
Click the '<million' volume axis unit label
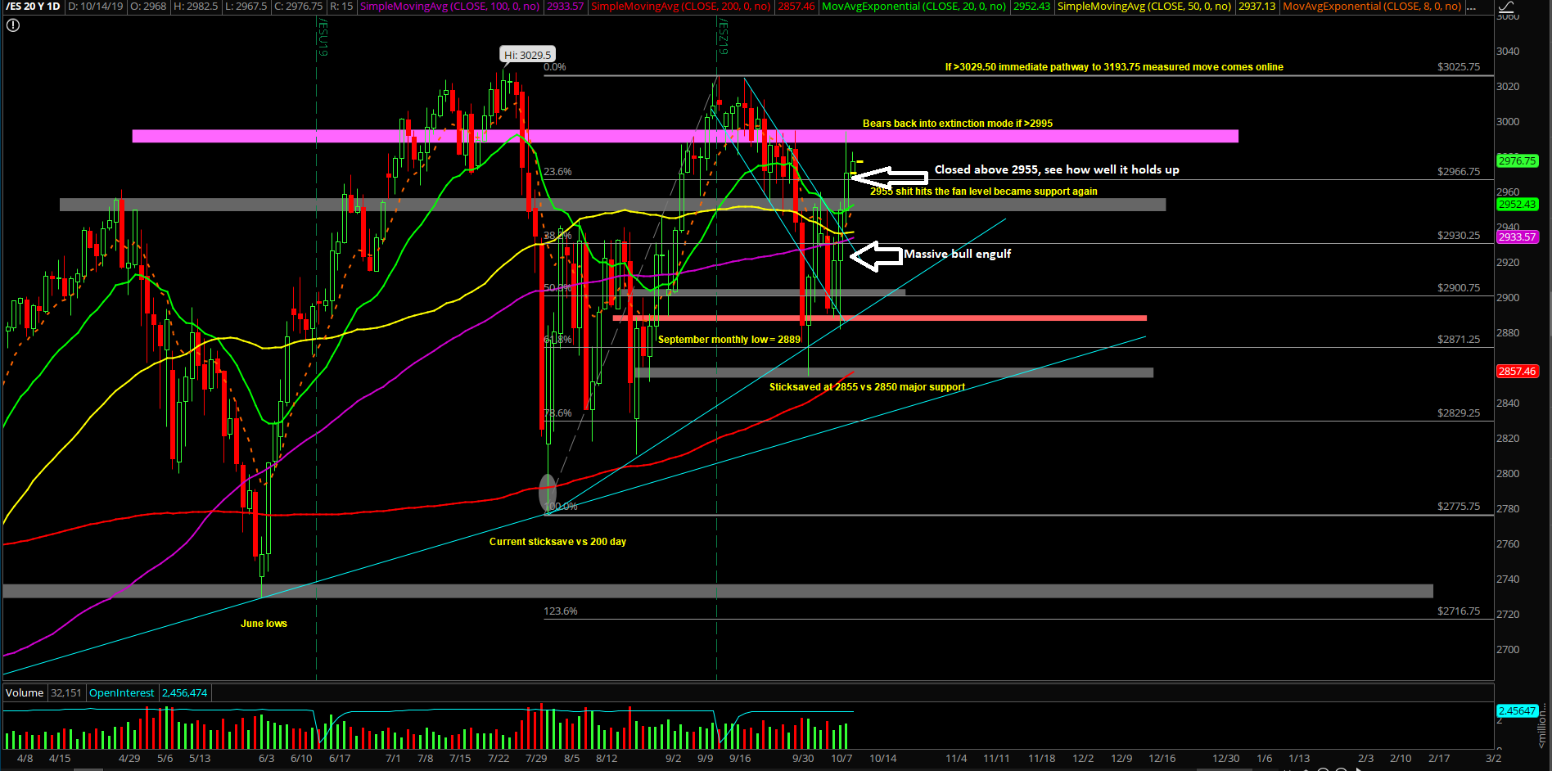pyautogui.click(x=1542, y=725)
